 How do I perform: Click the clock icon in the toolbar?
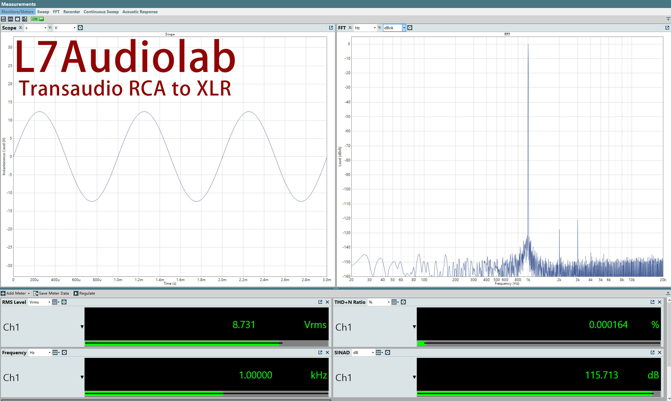pyautogui.click(x=18, y=19)
